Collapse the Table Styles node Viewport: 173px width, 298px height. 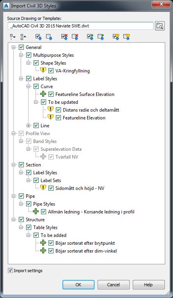[x=21, y=227]
